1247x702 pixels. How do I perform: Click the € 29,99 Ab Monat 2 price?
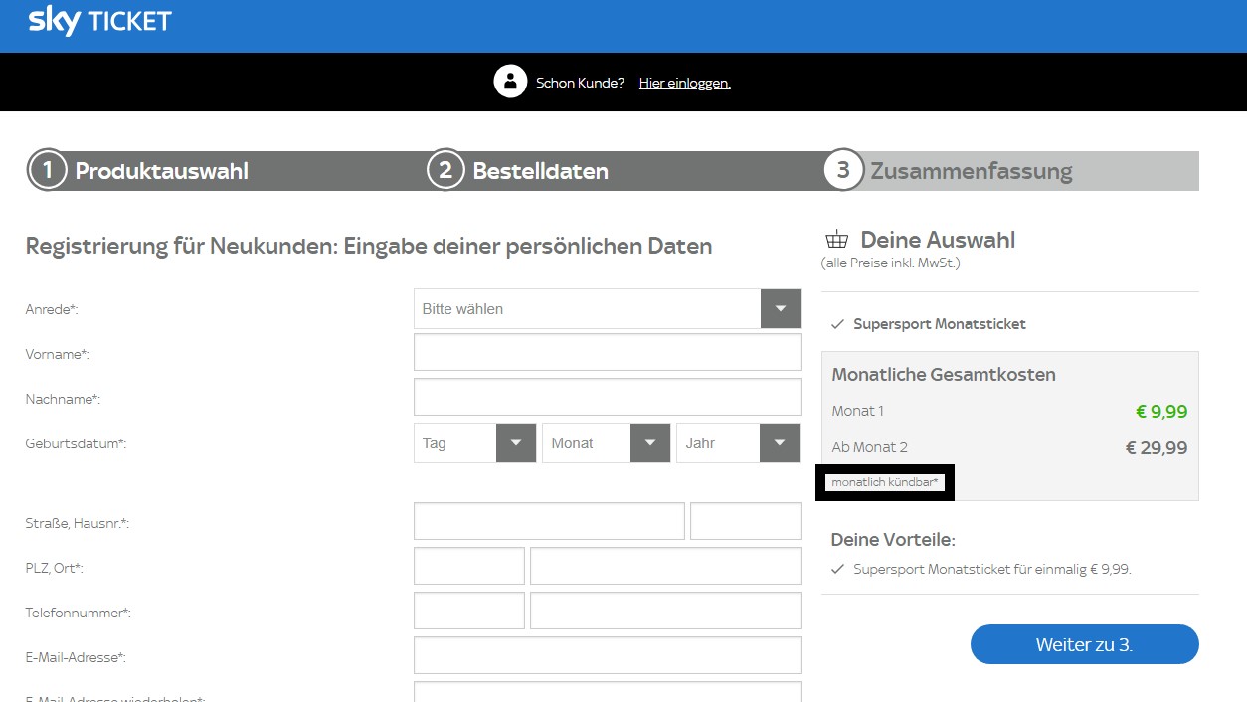pyautogui.click(x=1157, y=448)
